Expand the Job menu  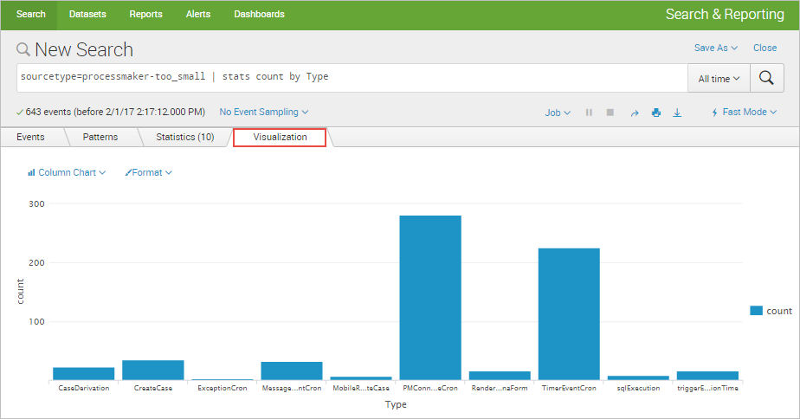click(x=558, y=113)
